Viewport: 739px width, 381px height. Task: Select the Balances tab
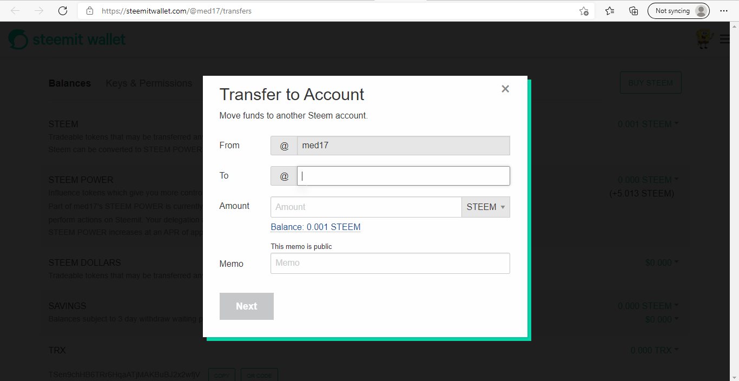click(70, 83)
